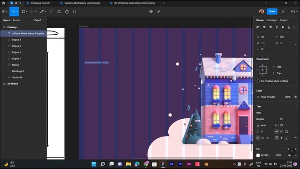Image resolution: width=300 pixels, height=169 pixels.
Task: Select the Text tool
Action: tap(51, 12)
